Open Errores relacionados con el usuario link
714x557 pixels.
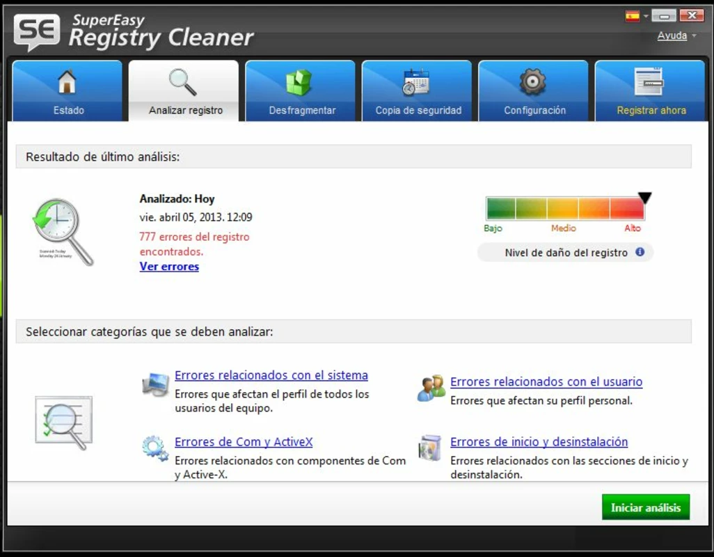(546, 382)
